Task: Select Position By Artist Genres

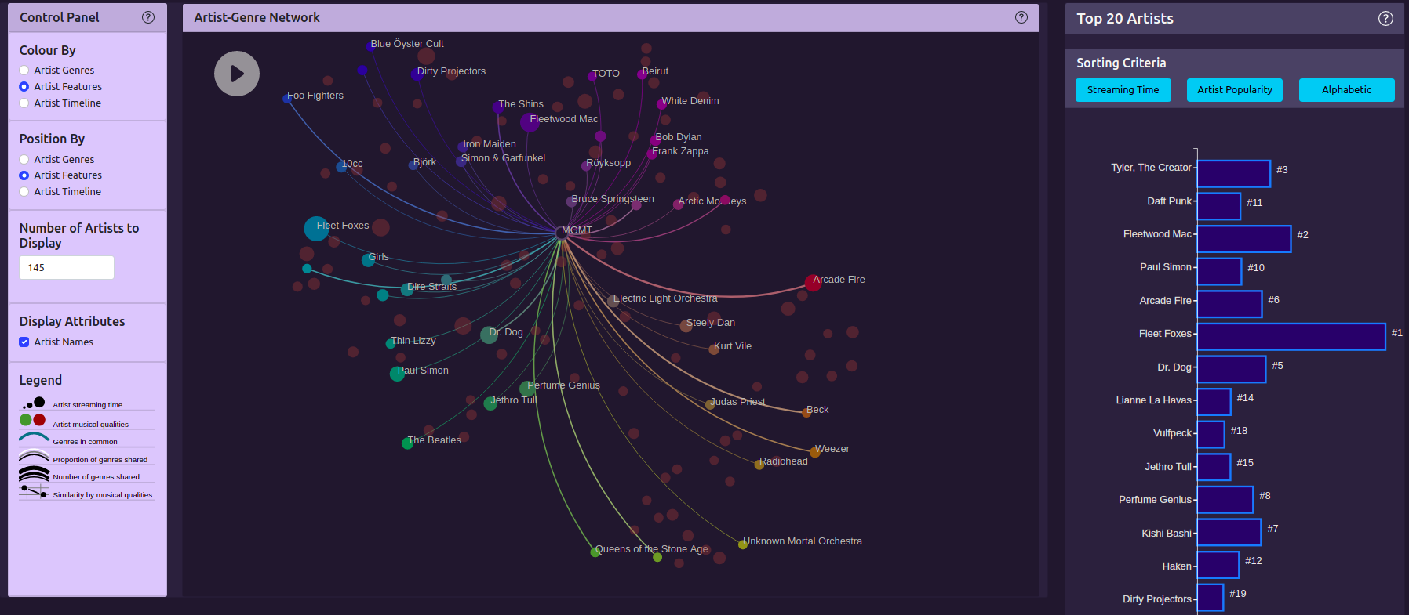Action: (x=24, y=160)
